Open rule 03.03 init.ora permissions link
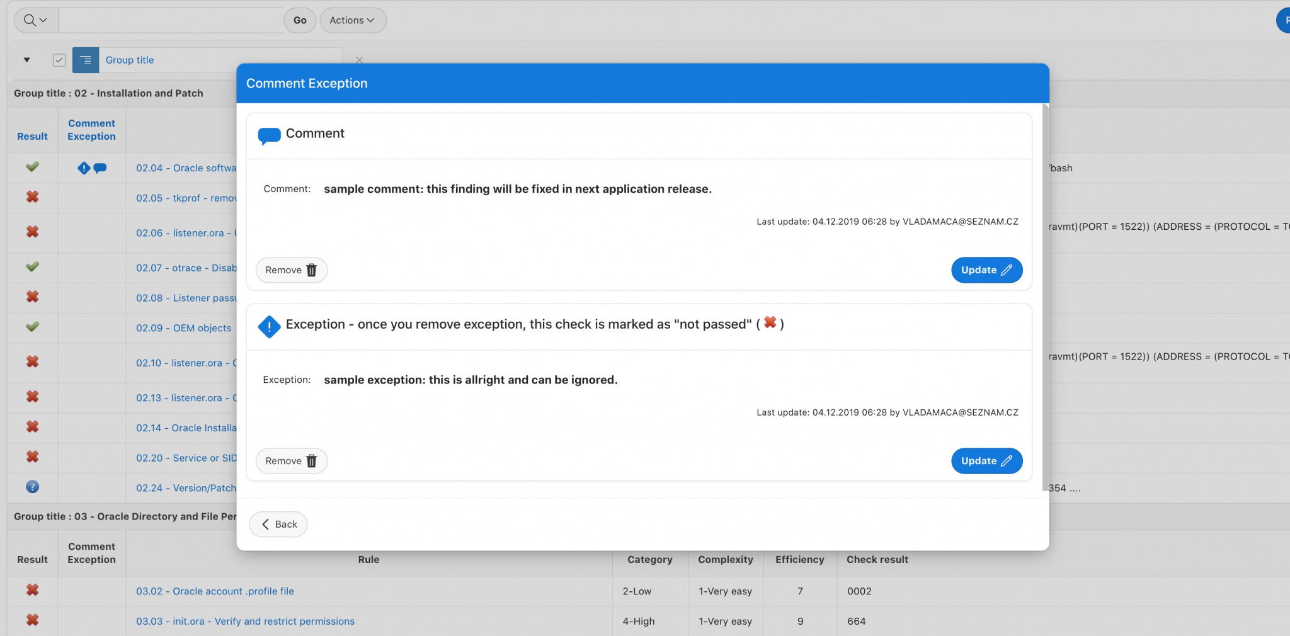Image resolution: width=1290 pixels, height=636 pixels. pyautogui.click(x=245, y=622)
